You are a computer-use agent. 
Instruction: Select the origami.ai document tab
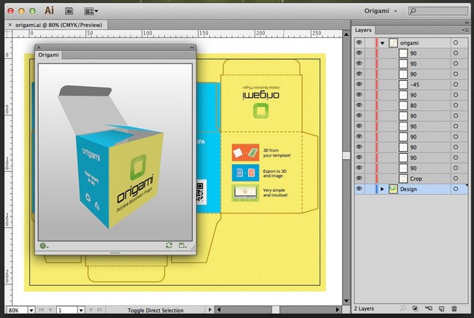pyautogui.click(x=58, y=25)
